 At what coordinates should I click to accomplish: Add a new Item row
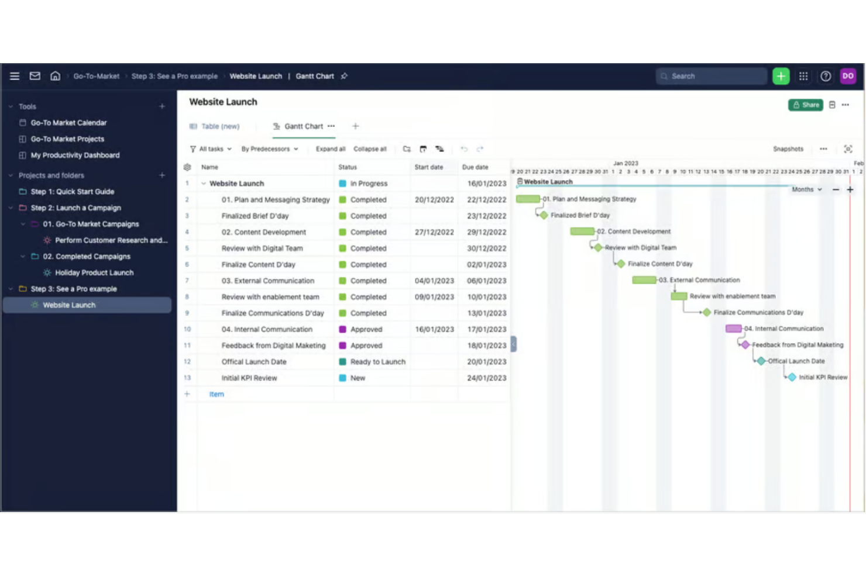(216, 394)
